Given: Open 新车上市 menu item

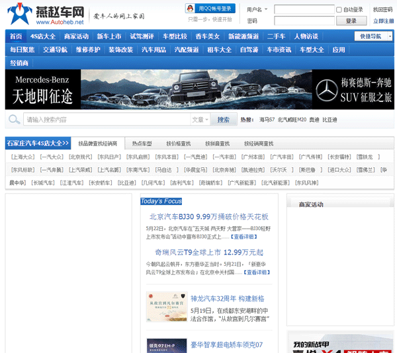Looking at the screenshot, I should click(109, 36).
